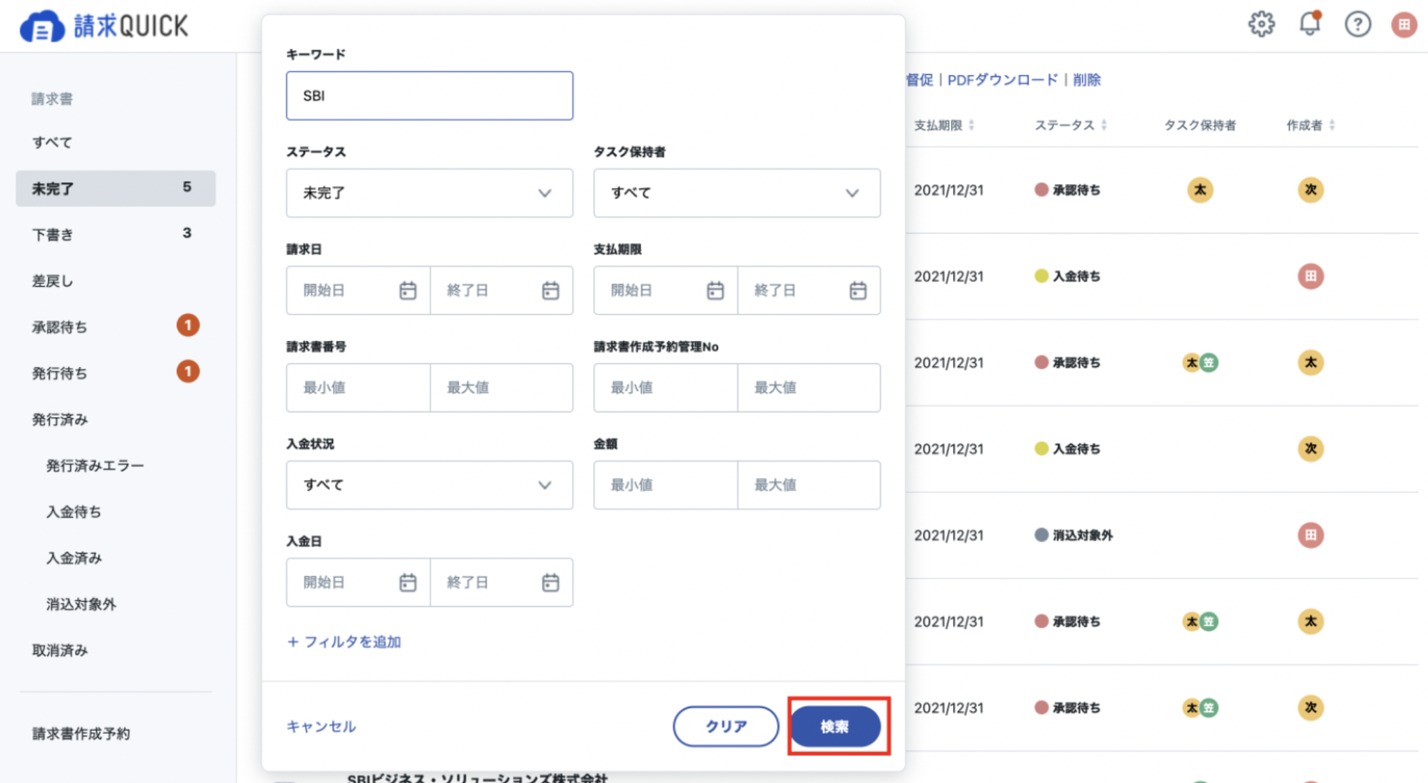Expand the ステータス dropdown showing 未完了
This screenshot has width=1428, height=783.
(429, 193)
